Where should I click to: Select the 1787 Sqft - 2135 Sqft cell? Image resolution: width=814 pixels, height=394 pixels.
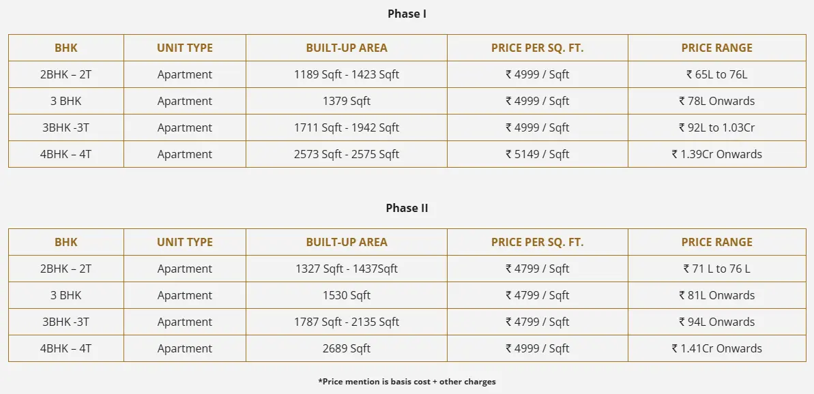[347, 322]
